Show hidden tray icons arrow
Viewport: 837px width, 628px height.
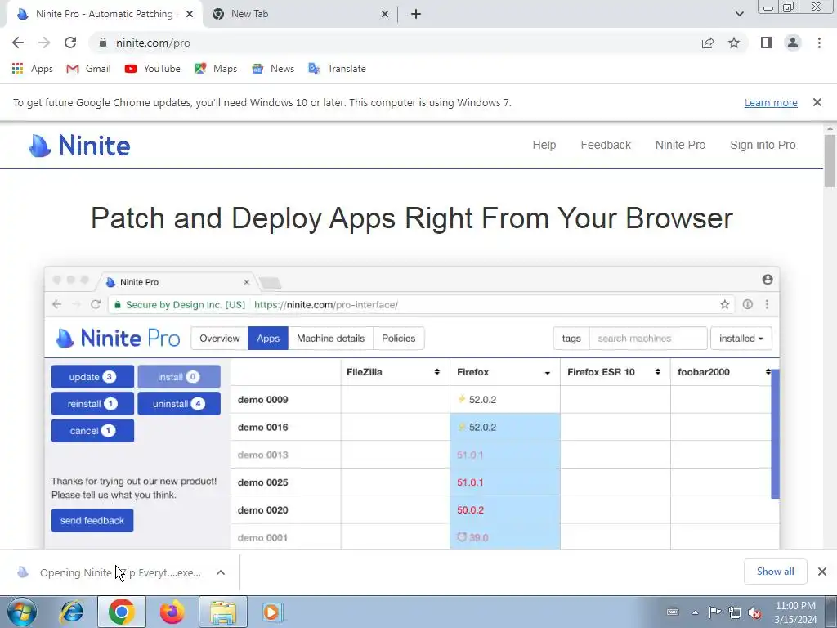click(x=695, y=612)
